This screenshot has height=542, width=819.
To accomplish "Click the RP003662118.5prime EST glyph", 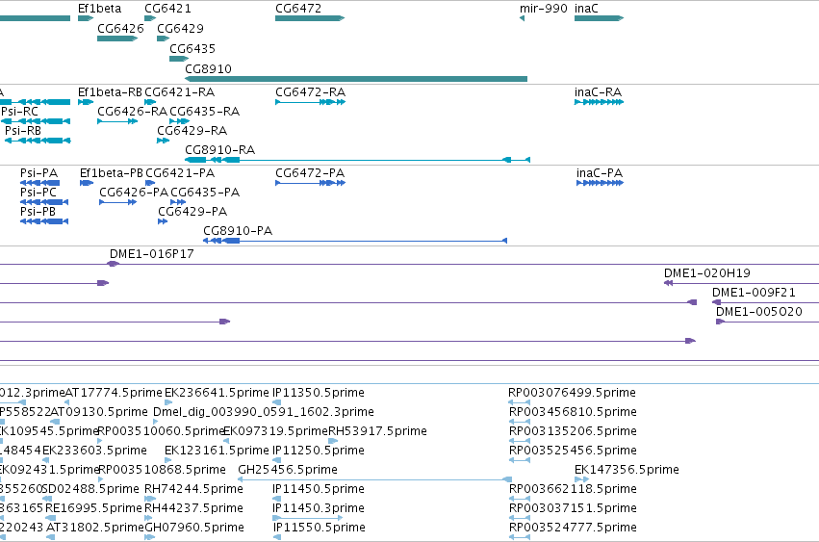I will pyautogui.click(x=519, y=499).
